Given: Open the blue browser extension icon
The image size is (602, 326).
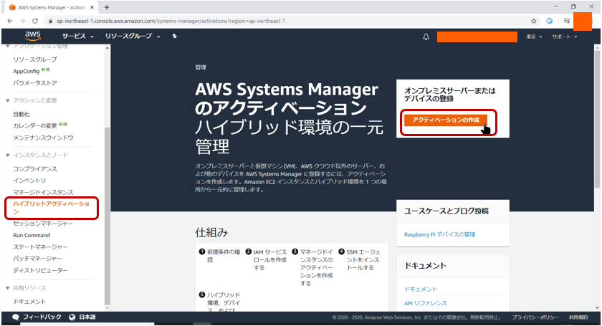Looking at the screenshot, I should tap(550, 21).
